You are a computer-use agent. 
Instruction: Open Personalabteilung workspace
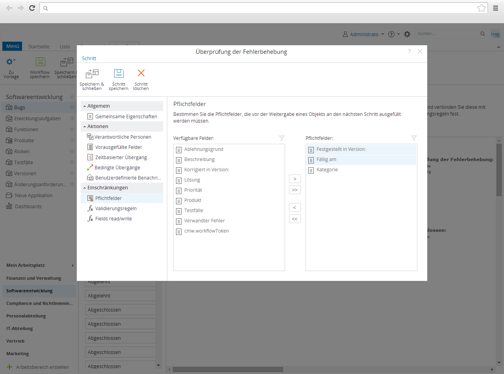[x=26, y=316]
